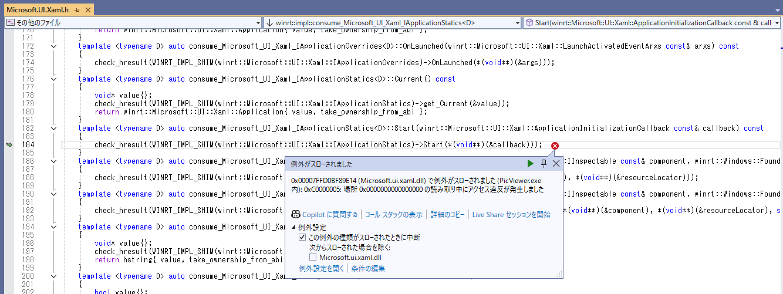Click line number 184 in the gutter

pos(27,144)
